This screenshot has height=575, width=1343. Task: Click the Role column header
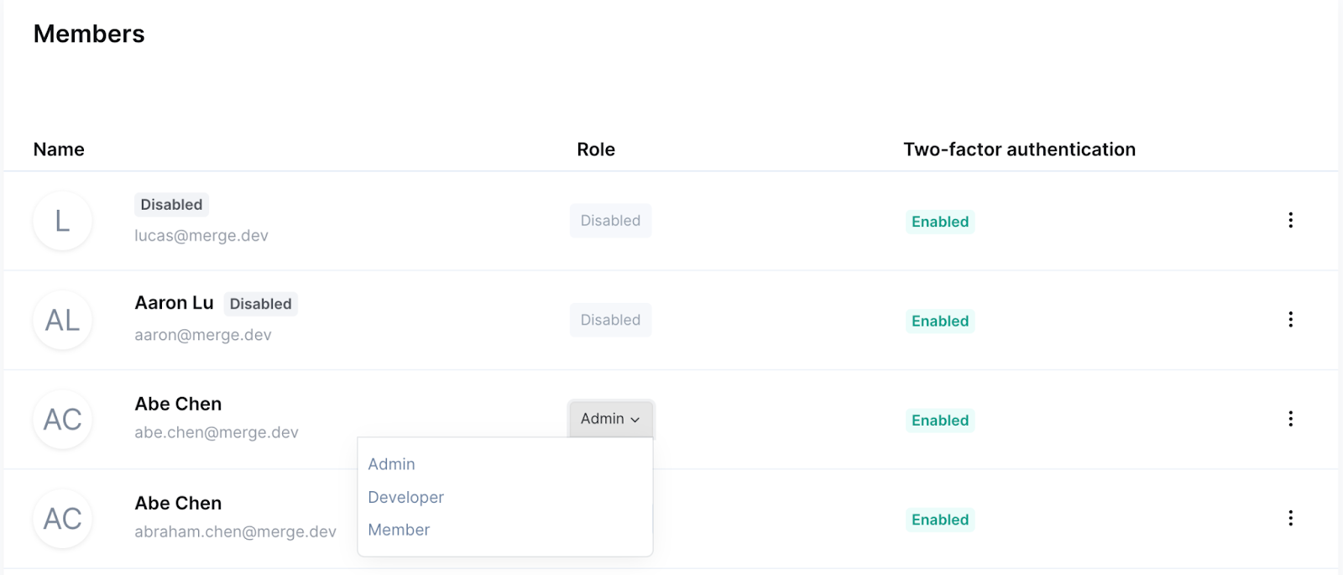pyautogui.click(x=596, y=149)
